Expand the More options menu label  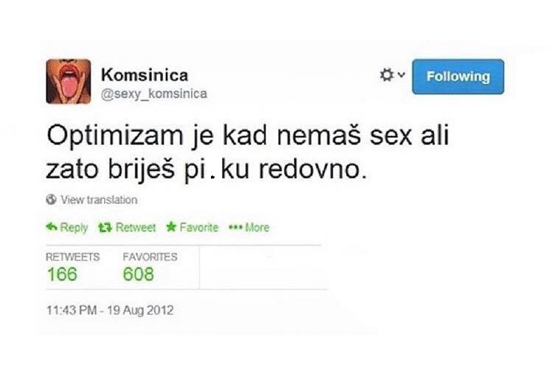pos(257,227)
